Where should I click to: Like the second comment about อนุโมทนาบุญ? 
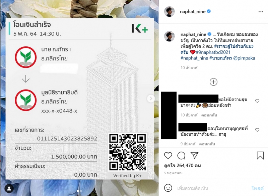coord(257,130)
